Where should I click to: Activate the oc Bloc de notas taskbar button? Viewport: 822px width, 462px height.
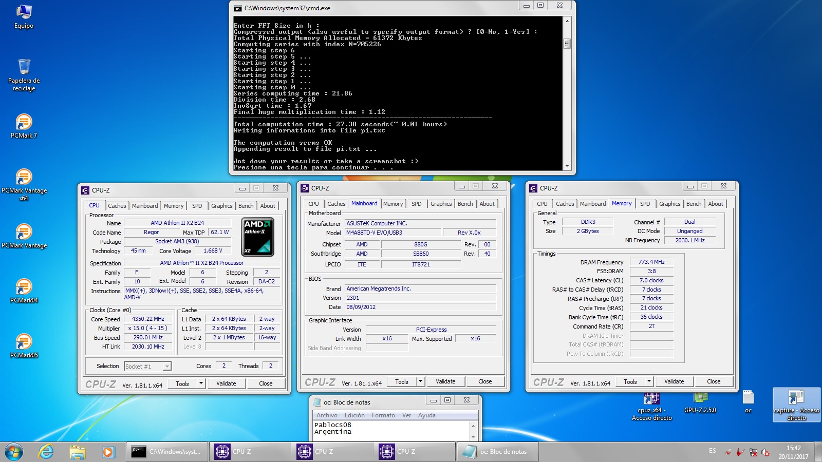coord(497,452)
